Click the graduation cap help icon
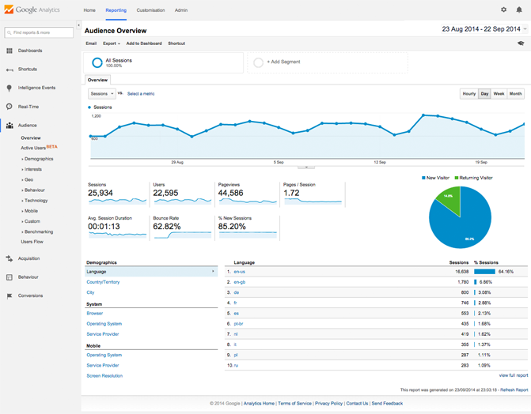 point(521,43)
